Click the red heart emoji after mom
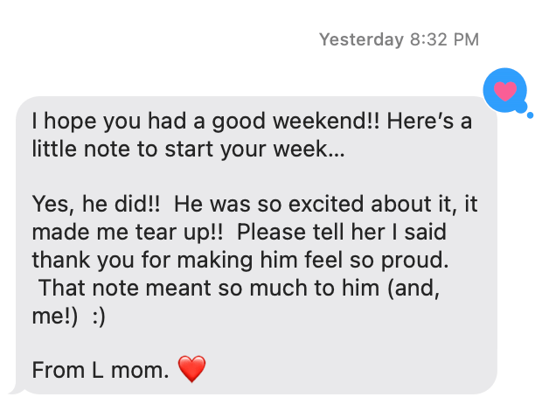Viewport: 542px width, 411px height. click(x=191, y=370)
